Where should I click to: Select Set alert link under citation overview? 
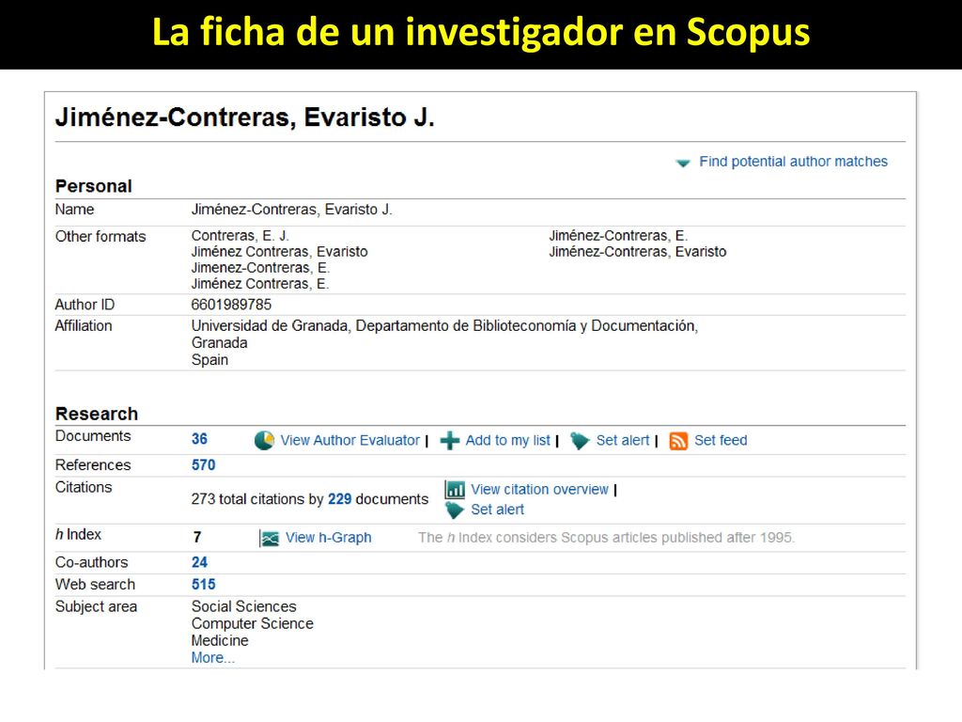[498, 510]
